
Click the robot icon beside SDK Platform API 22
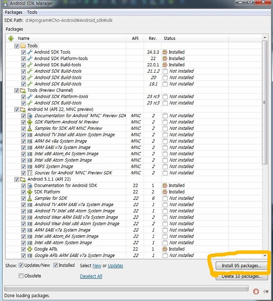coord(30,192)
